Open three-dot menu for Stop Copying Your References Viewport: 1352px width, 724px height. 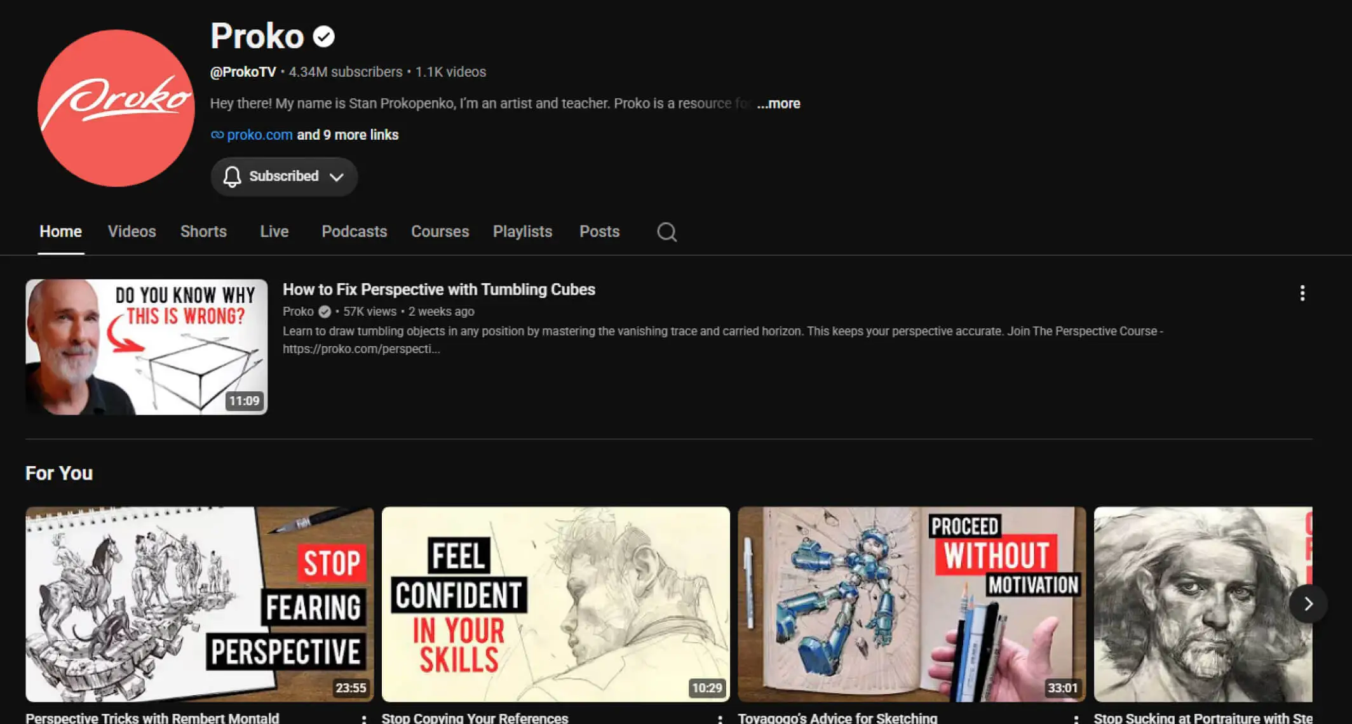point(720,719)
